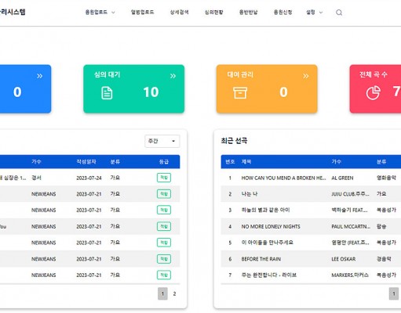This screenshot has height=313, width=401.
Task: Select page 1 under 최근 선곡 table
Action: pos(394,293)
